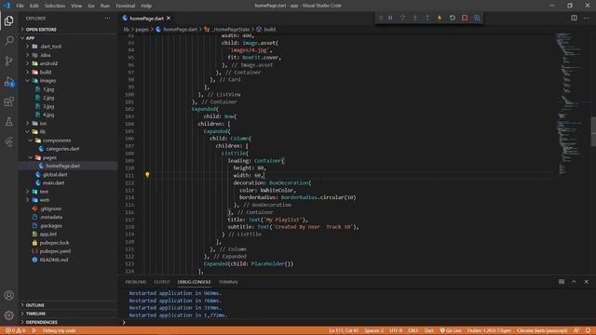Open editor More Actions ellipsis
Viewport: 596px width, 335px height.
tap(586, 18)
